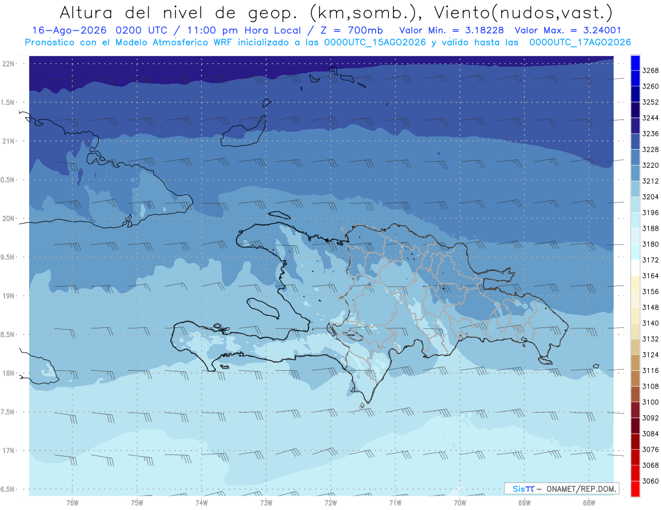Click the legend value 3076
This screenshot has width=661, height=510.
(x=651, y=449)
